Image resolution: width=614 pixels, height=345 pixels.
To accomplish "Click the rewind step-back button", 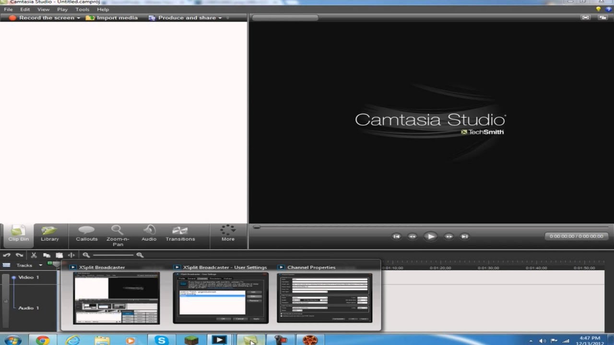I will (x=412, y=236).
